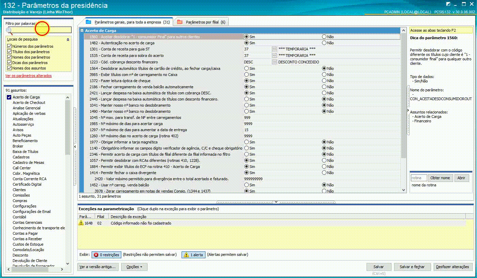Select Sim for 3985 exibir títulos

coord(246,75)
